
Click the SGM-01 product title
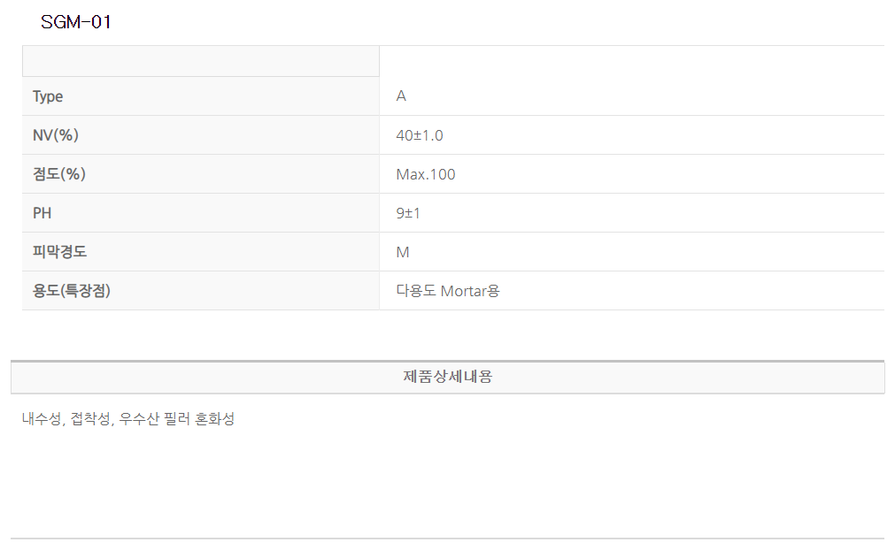[x=76, y=22]
